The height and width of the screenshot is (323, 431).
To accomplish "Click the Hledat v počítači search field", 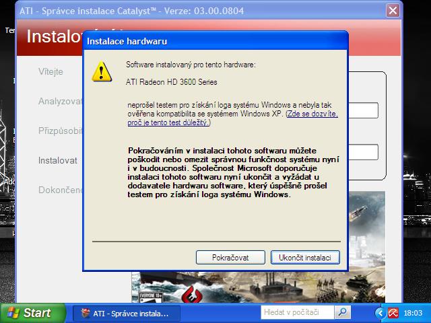I will point(297,312).
